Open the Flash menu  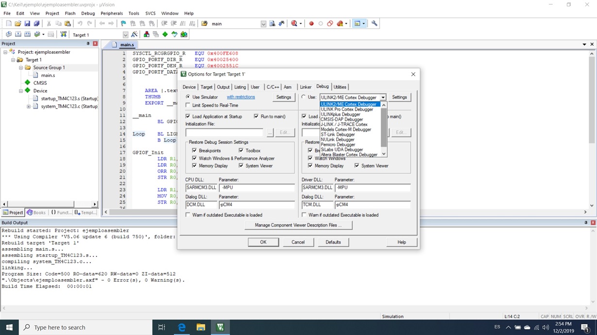pos(70,13)
